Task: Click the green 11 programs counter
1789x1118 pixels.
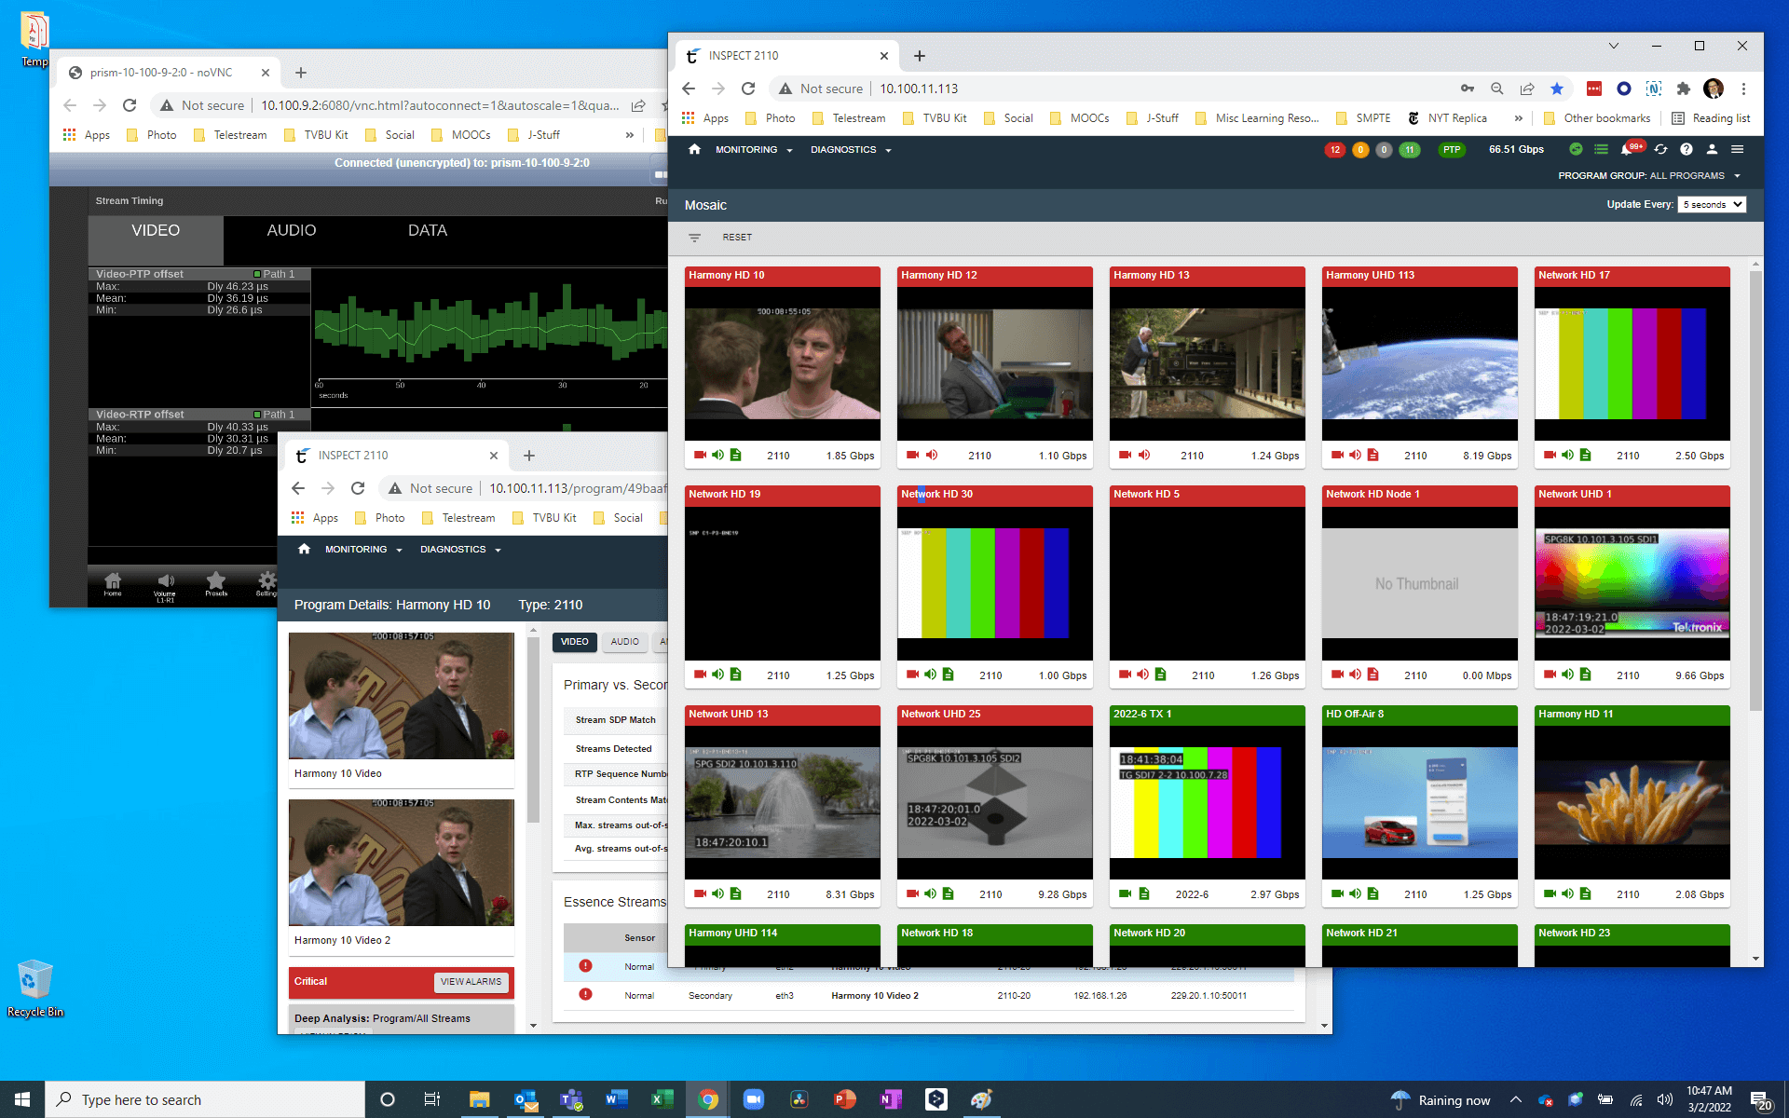Action: 1410,150
